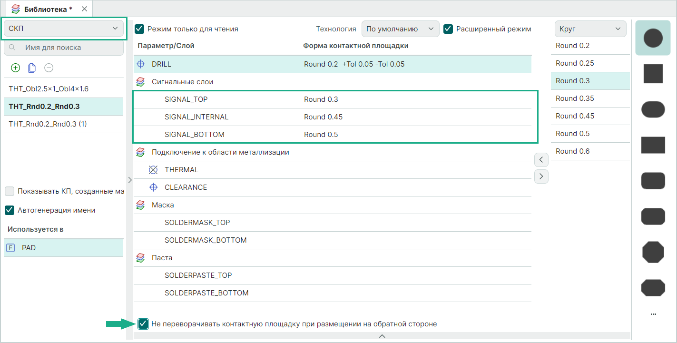The image size is (677, 343).
Task: Select the square pad shape icon
Action: [x=653, y=74]
